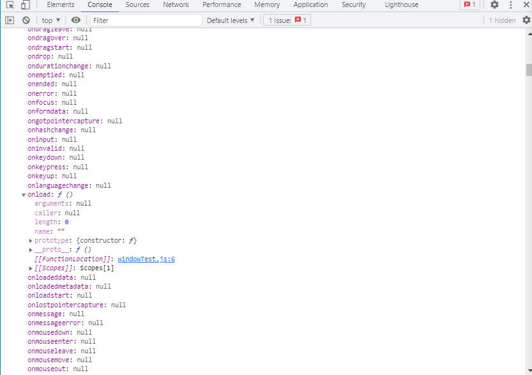Screen dimensions: 532x375
Task: Click the 1 Issue button
Action: click(x=287, y=20)
